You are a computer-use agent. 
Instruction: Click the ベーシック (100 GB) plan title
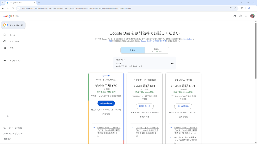106,80
